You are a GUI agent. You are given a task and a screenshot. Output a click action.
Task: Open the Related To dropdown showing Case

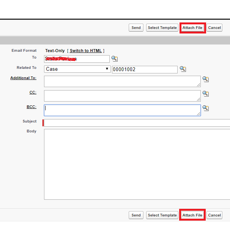click(77, 69)
